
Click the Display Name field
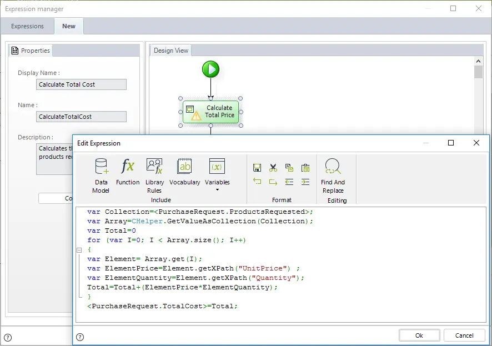[x=81, y=84]
